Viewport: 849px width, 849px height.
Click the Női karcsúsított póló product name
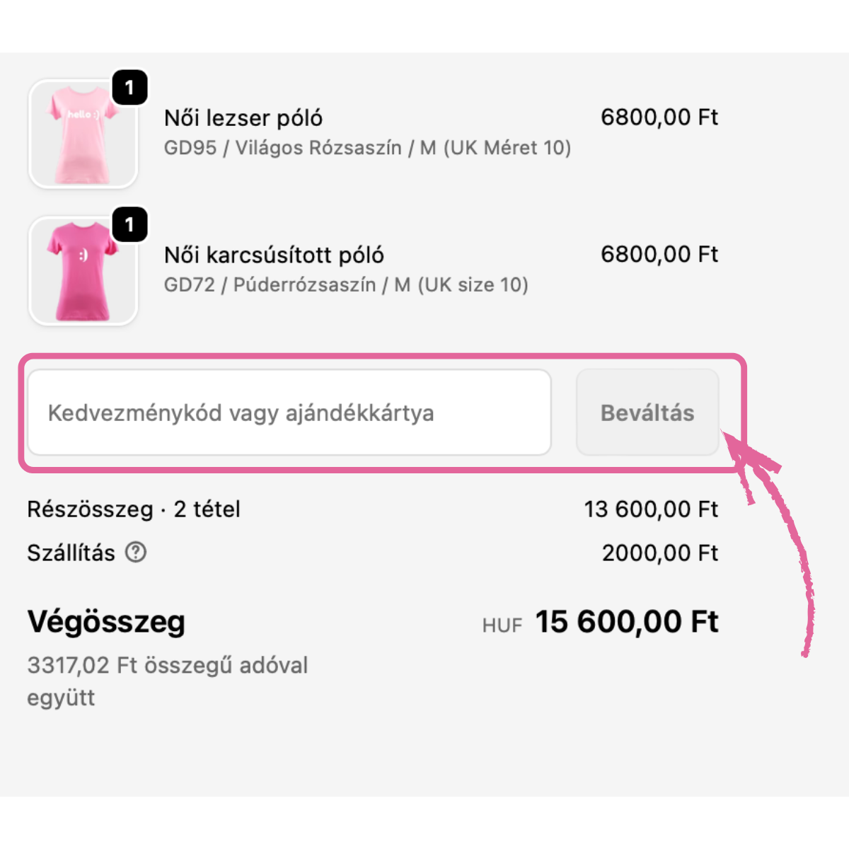(274, 255)
